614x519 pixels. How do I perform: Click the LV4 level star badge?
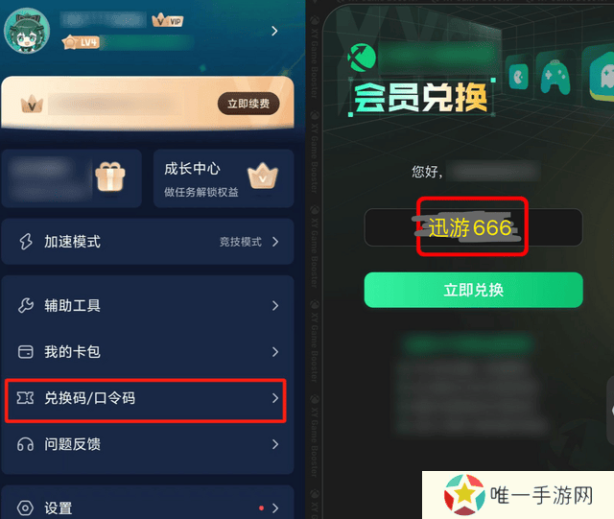[x=81, y=42]
